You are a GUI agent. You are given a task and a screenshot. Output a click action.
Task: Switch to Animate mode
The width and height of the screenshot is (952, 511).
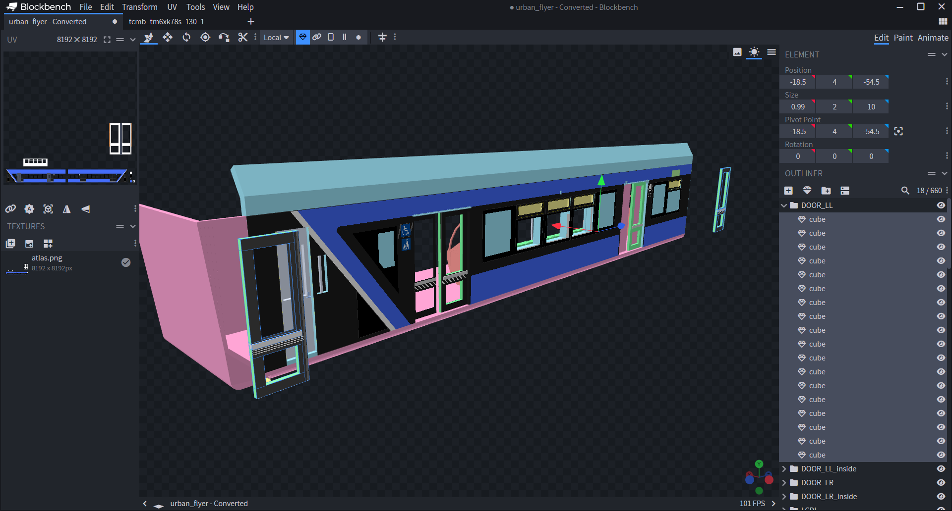[x=933, y=38]
